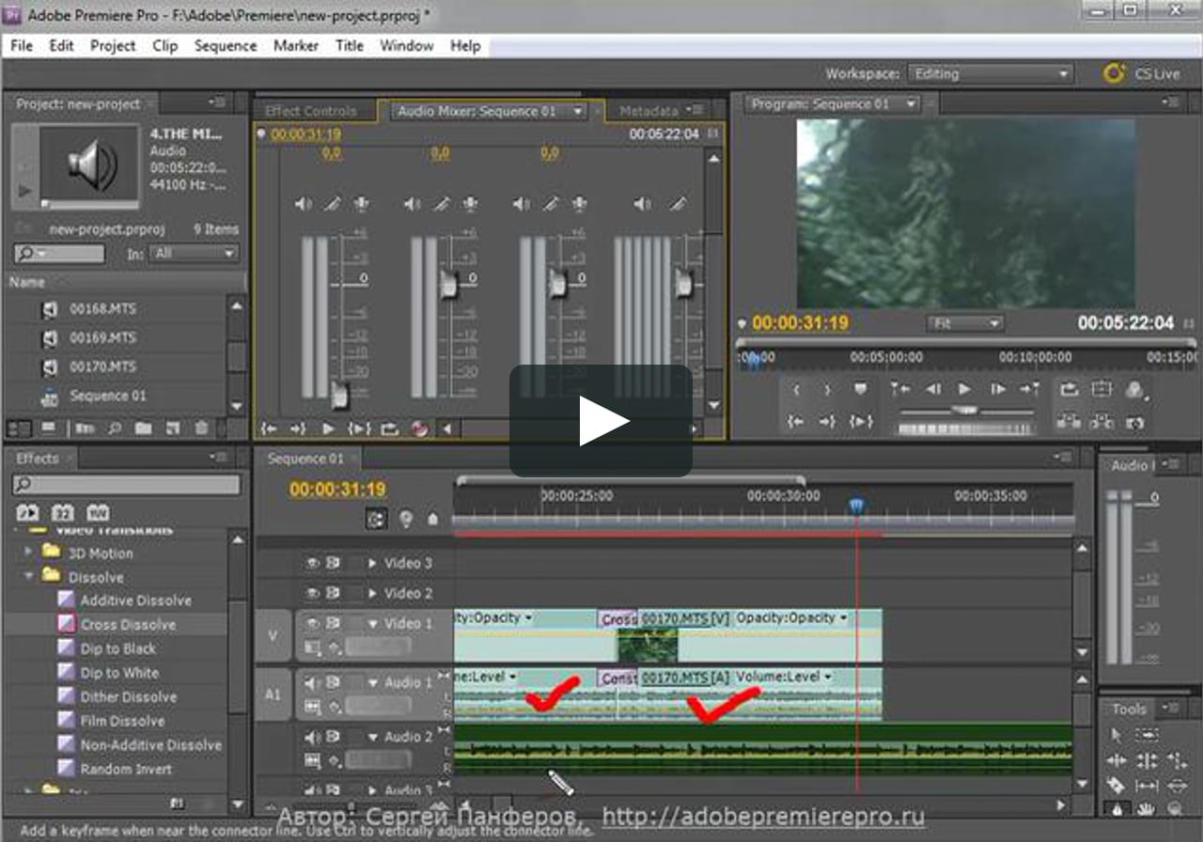Open the Workspace Editing dropdown

pyautogui.click(x=989, y=73)
